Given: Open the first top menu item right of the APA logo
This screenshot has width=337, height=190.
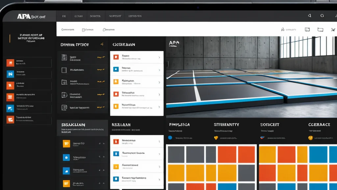Looking at the screenshot, I should click(64, 16).
